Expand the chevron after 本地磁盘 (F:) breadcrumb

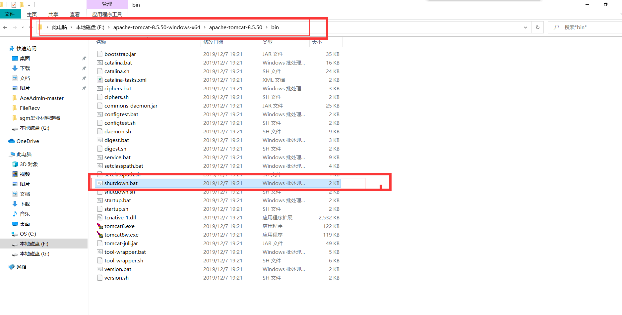(109, 27)
